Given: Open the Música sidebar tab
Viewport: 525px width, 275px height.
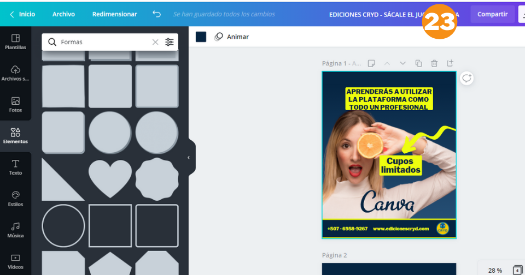Looking at the screenshot, I should [x=15, y=230].
